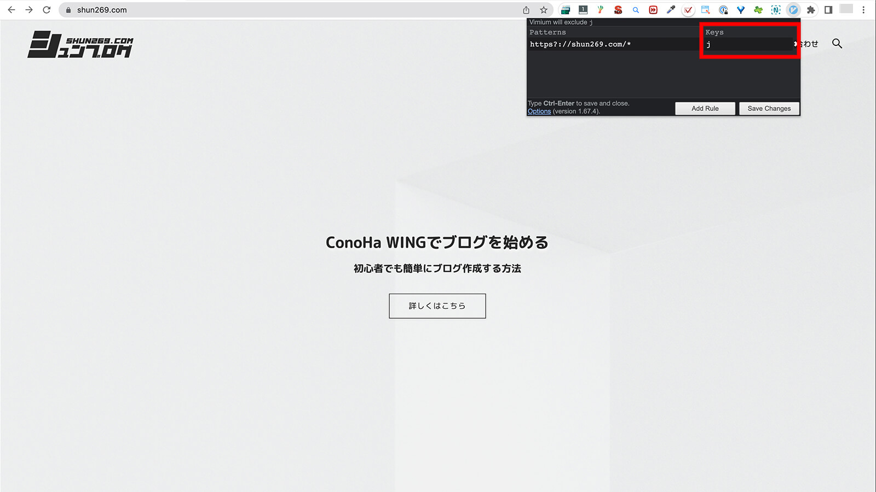Click the Keys input containing j
The width and height of the screenshot is (876, 492).
(x=749, y=44)
